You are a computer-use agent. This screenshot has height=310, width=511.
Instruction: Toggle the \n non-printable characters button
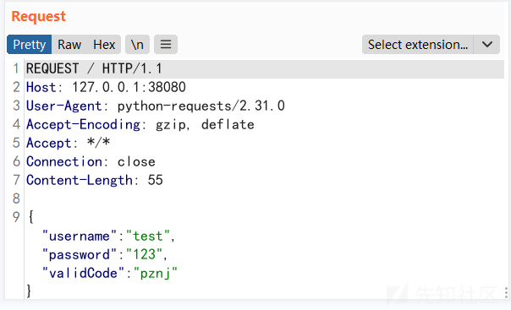pyautogui.click(x=137, y=44)
